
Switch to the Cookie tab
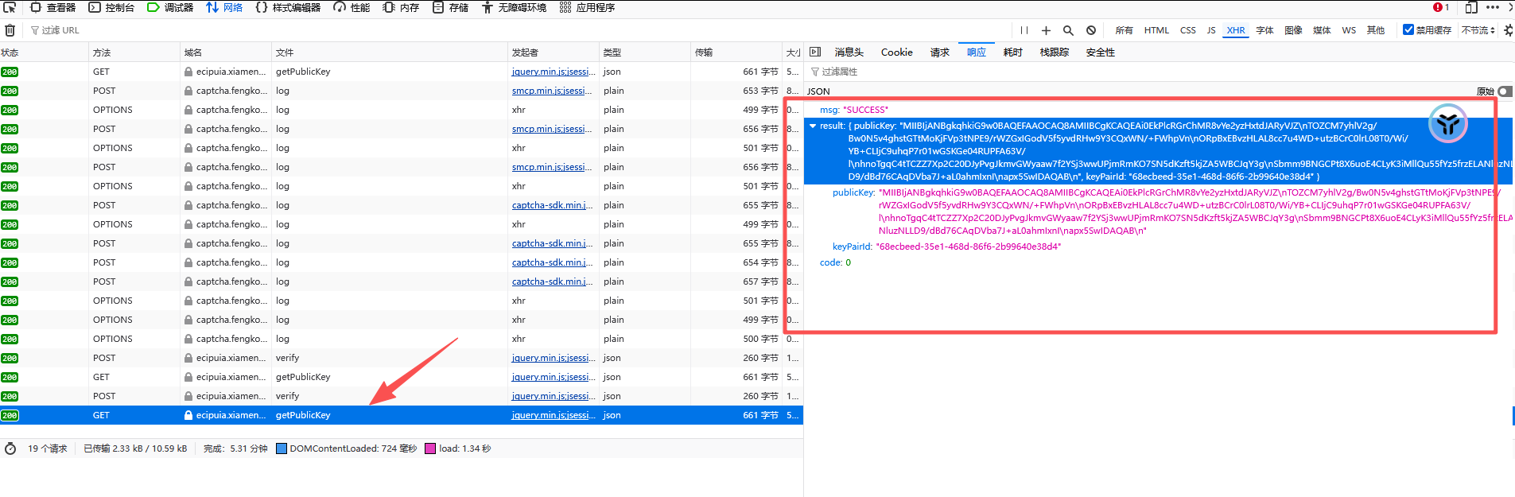pyautogui.click(x=896, y=52)
